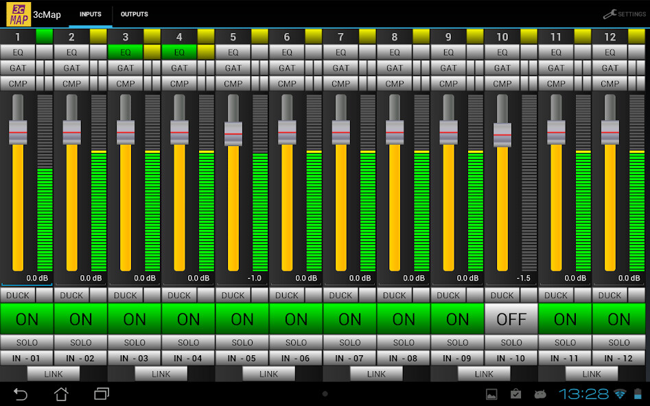Open the CMP compressor on channel 9
Image resolution: width=650 pixels, height=406 pixels.
(x=448, y=84)
